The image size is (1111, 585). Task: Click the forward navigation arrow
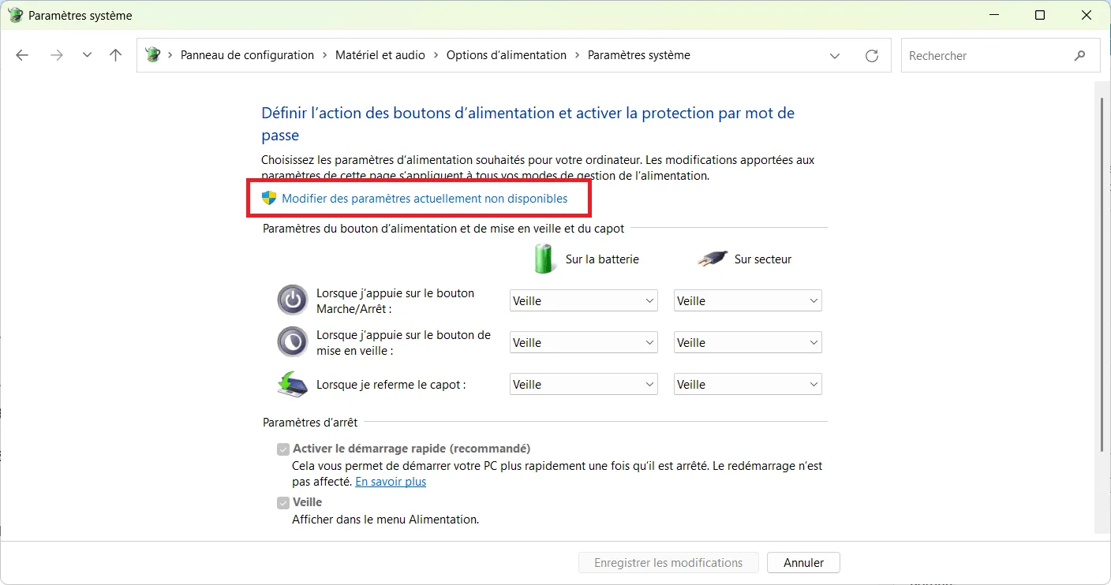click(x=56, y=55)
